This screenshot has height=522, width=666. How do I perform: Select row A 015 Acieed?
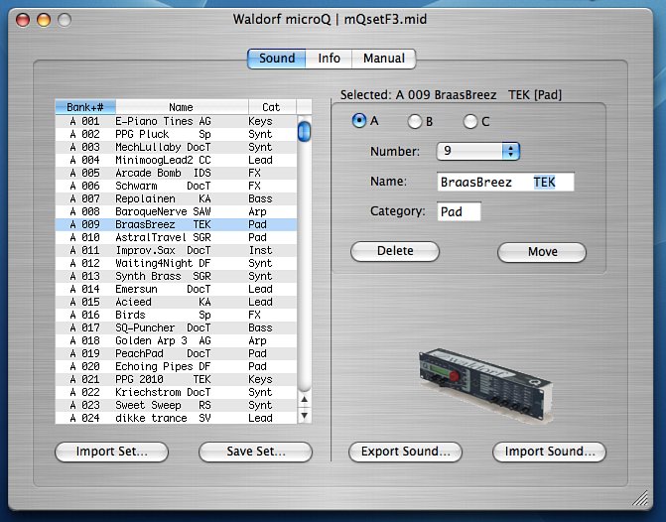[176, 302]
